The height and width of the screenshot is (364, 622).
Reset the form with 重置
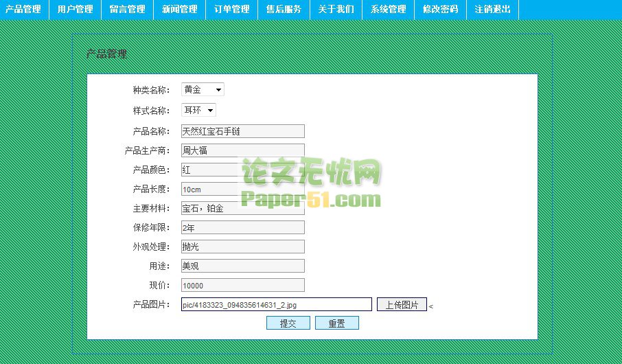pos(337,323)
